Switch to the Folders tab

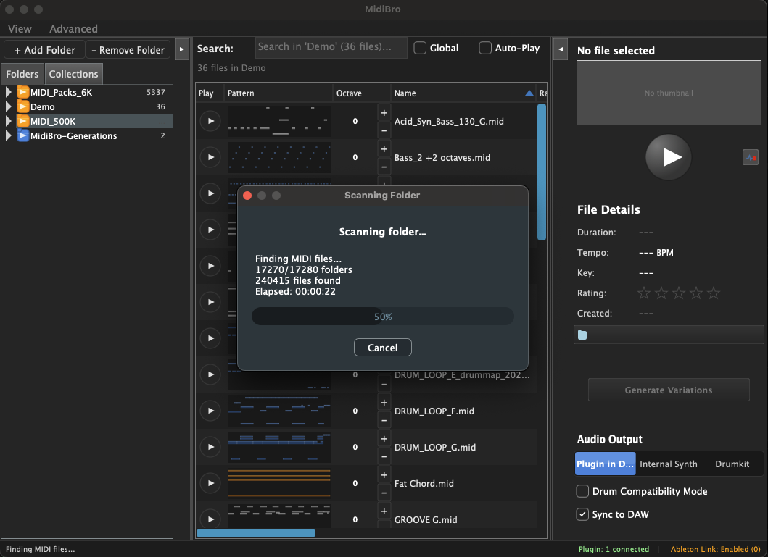tap(22, 74)
